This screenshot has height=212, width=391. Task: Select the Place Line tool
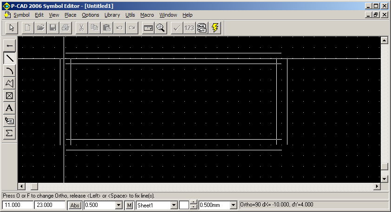(9, 58)
